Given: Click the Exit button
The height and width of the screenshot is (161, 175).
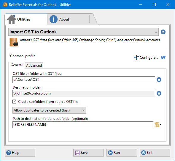Looking at the screenshot, I should pos(155,153).
